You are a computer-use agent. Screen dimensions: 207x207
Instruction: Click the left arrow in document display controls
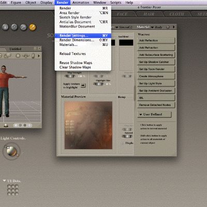(16, 125)
